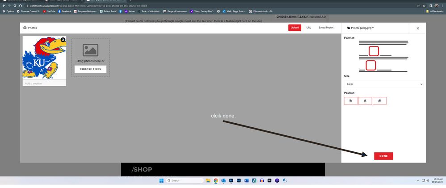The width and height of the screenshot is (446, 188).
Task: Open Chrome from the Windows taskbar
Action: coord(216,180)
